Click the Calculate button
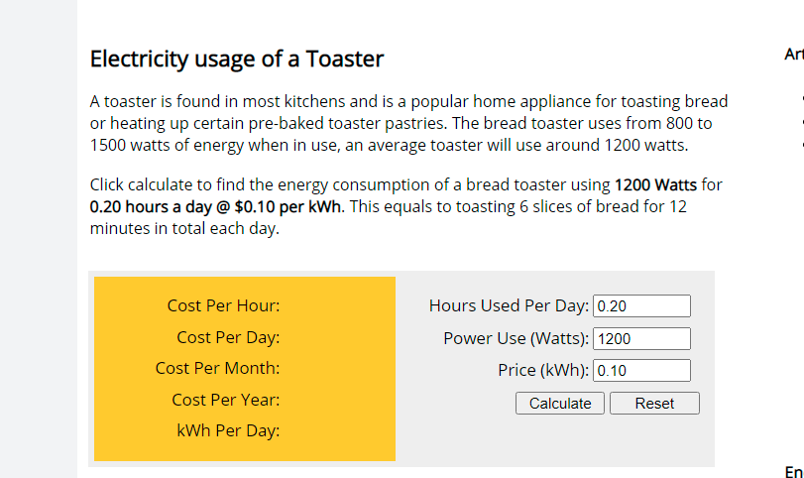This screenshot has height=478, width=804. click(x=560, y=404)
